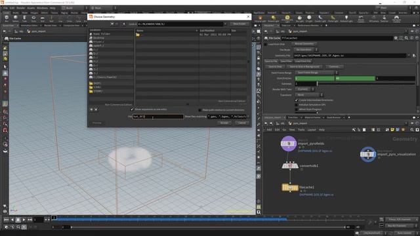The width and height of the screenshot is (420, 236).
Task: Open the network editor Add menu
Action: point(269,130)
